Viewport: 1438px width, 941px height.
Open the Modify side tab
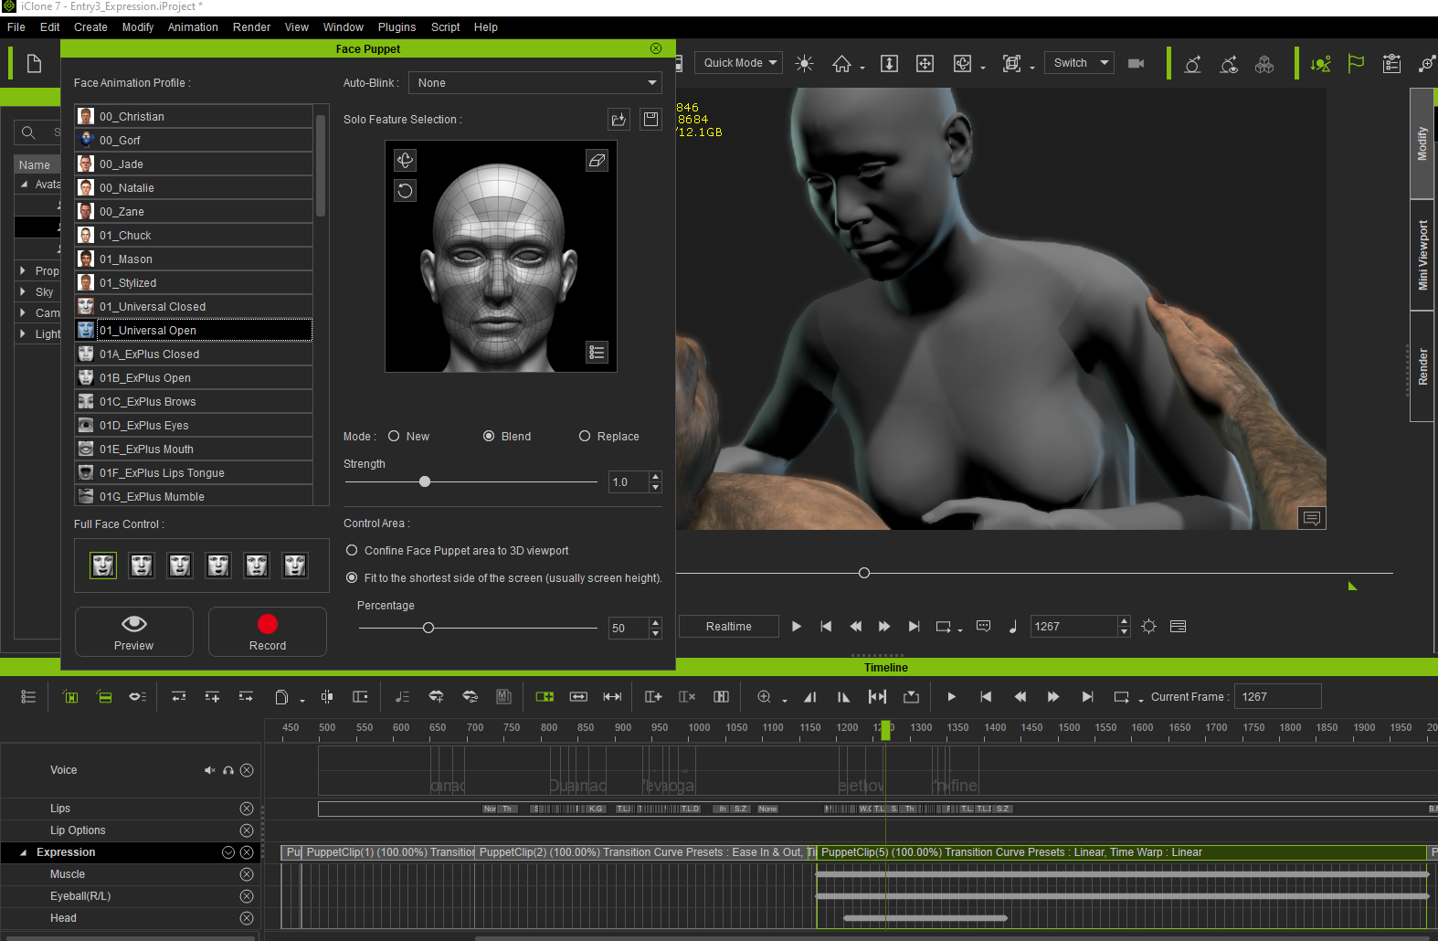point(1422,143)
